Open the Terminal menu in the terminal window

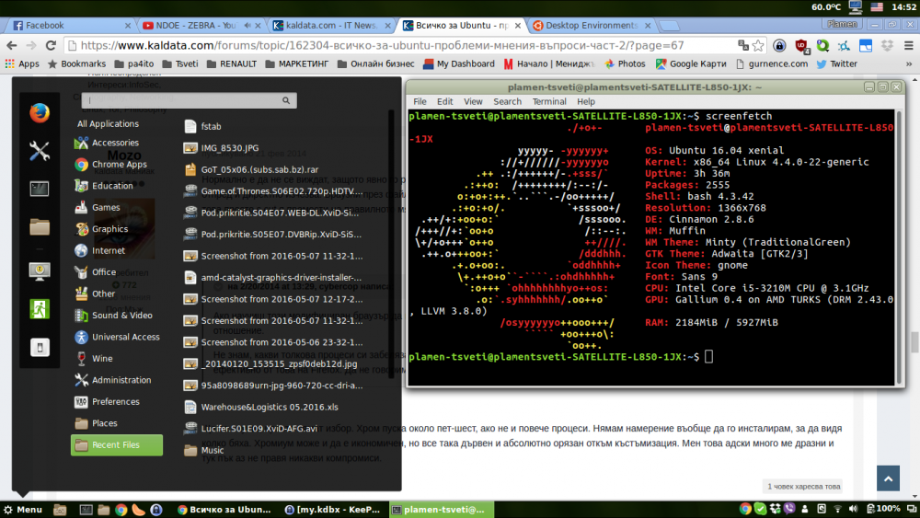pos(549,101)
